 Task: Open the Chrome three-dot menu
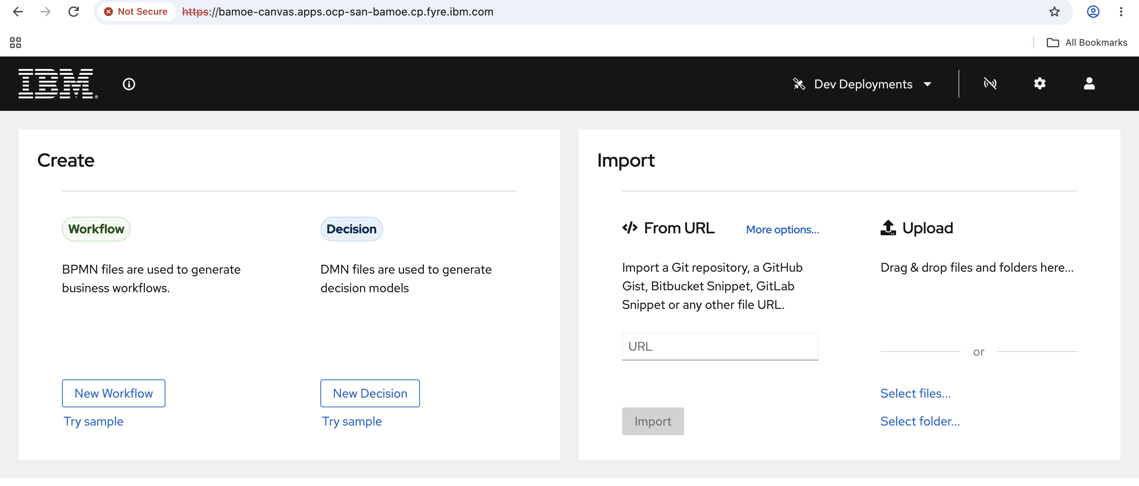pos(1121,12)
